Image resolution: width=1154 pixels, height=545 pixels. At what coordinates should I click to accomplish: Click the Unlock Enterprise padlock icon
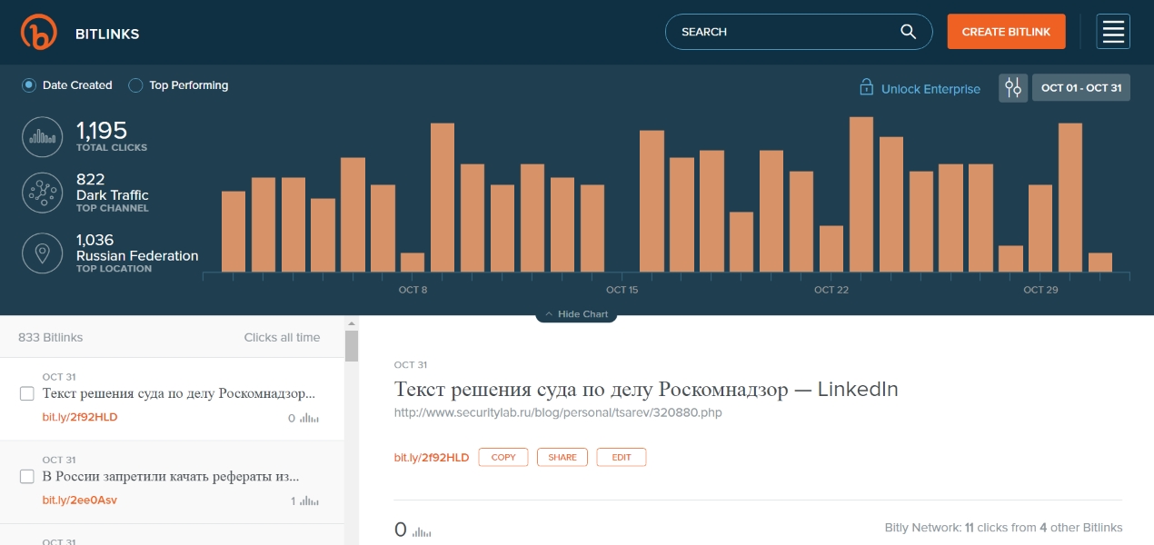867,87
